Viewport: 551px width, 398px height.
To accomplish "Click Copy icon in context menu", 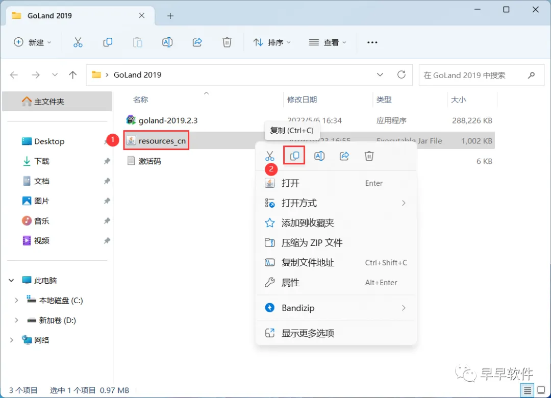I will coord(294,156).
